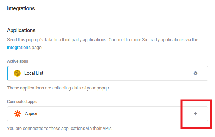Select the Local List active app row
Viewport: 215px width, 137px height.
coord(107,73)
